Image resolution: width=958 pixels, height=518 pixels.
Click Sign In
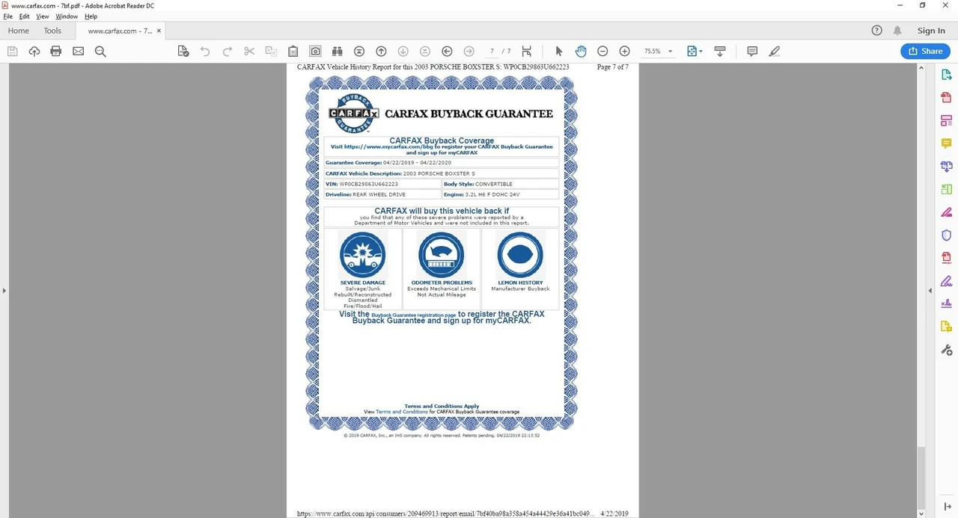point(931,31)
